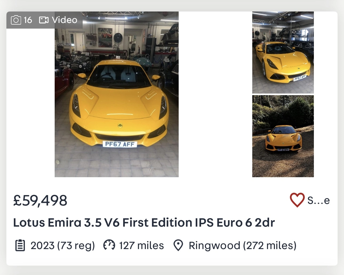Click the 16 photos count

28,20
